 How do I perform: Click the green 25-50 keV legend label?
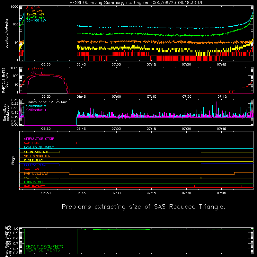coord(35,17)
